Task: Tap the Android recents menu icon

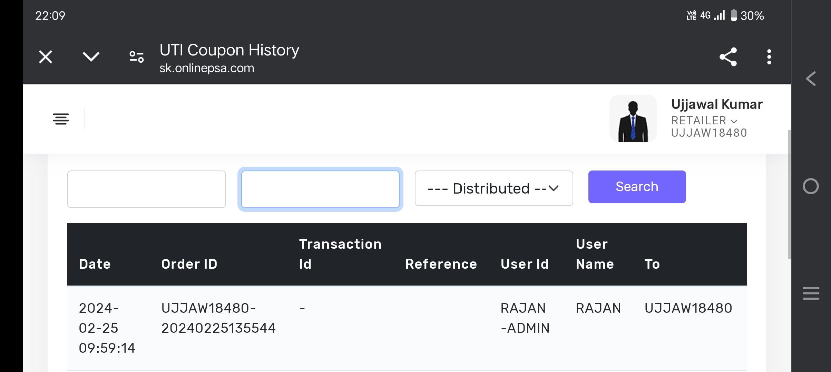Action: tap(811, 293)
